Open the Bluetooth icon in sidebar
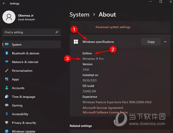 click(7, 53)
